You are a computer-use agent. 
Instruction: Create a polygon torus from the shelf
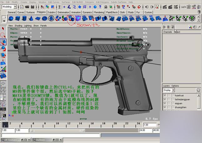[45, 18]
